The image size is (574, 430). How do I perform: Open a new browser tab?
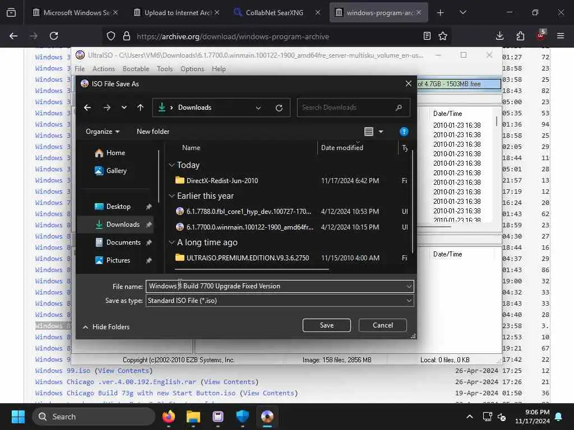point(441,13)
